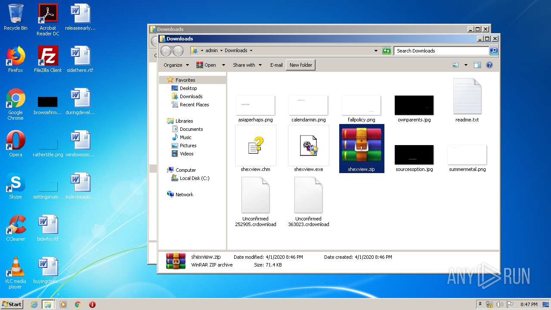This screenshot has height=310, width=551.
Task: Open the view options dropdown arrow
Action: (x=466, y=65)
